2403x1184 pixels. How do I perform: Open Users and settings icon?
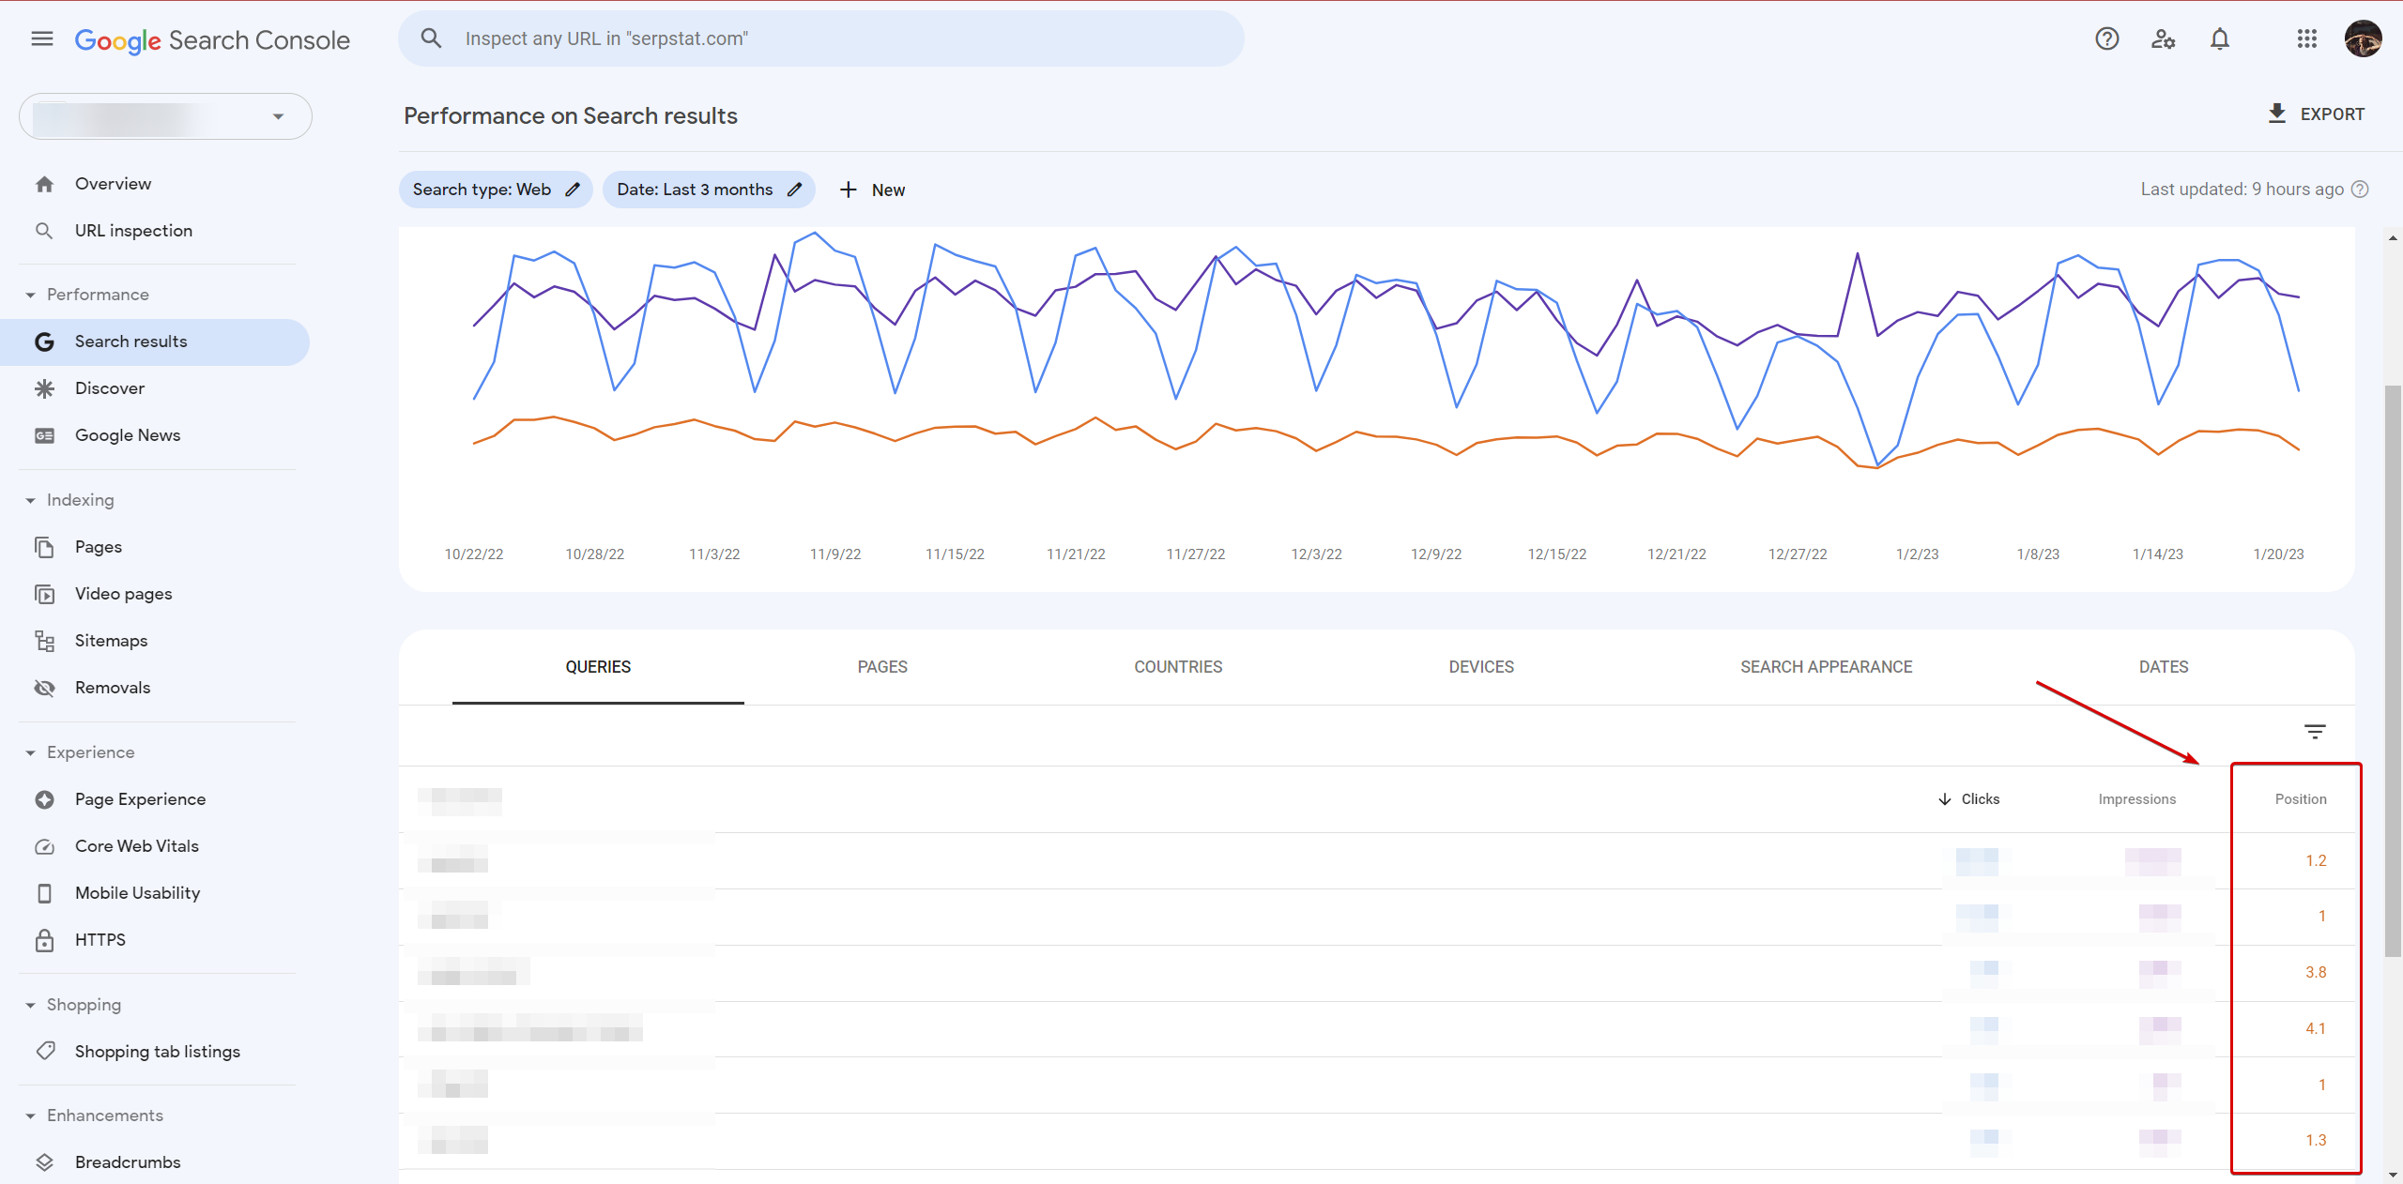2164,38
